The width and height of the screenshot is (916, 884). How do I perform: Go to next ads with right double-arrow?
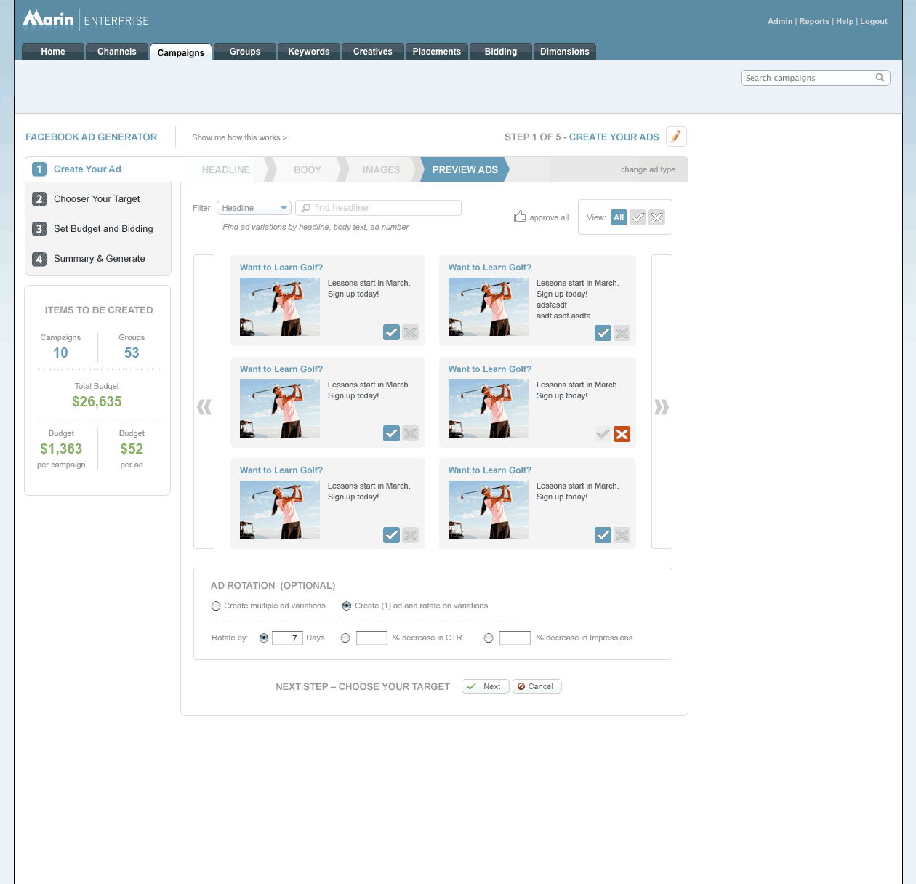point(661,407)
